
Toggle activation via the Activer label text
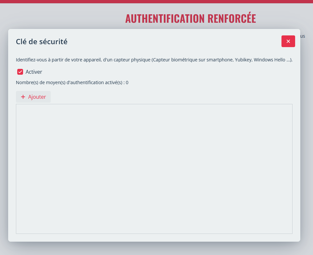click(x=34, y=72)
